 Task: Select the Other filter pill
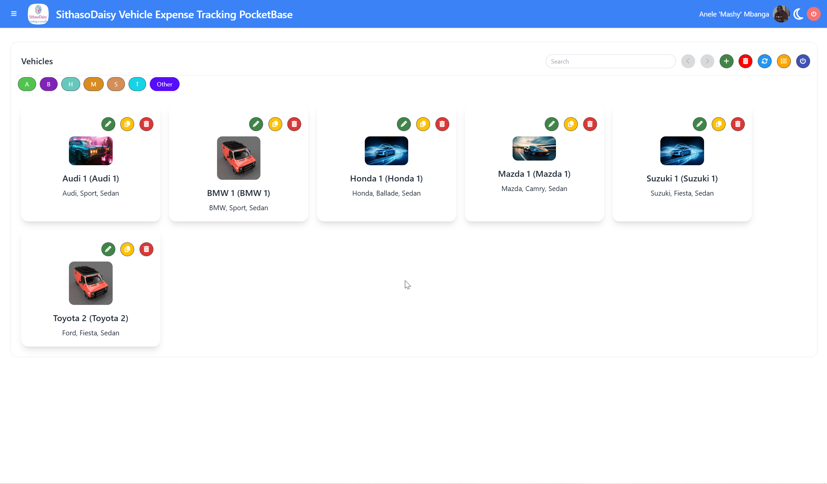pyautogui.click(x=164, y=84)
